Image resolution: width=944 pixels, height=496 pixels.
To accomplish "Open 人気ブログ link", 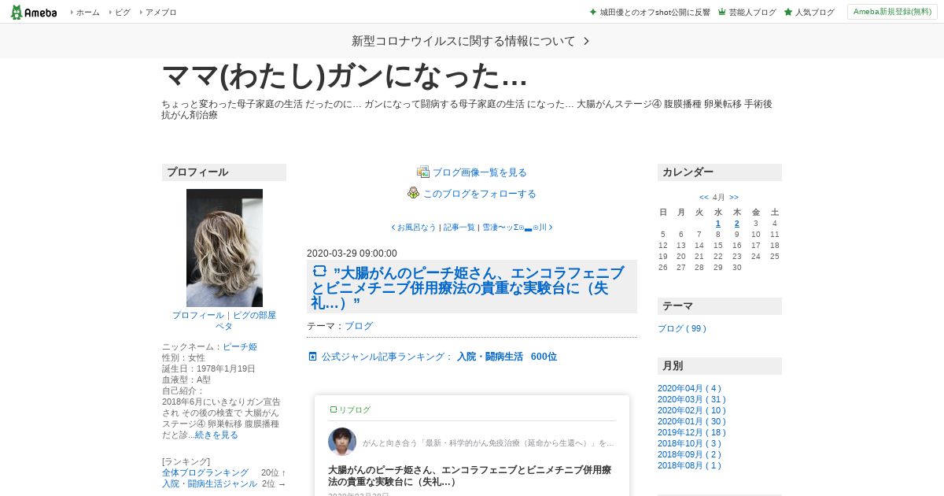I will click(814, 12).
